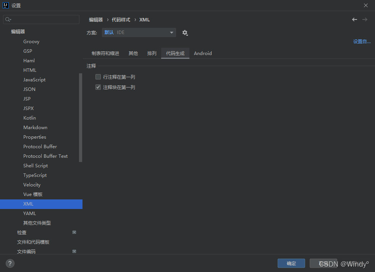Click the project-level marker beside 检查
Image resolution: width=375 pixels, height=272 pixels.
point(74,232)
